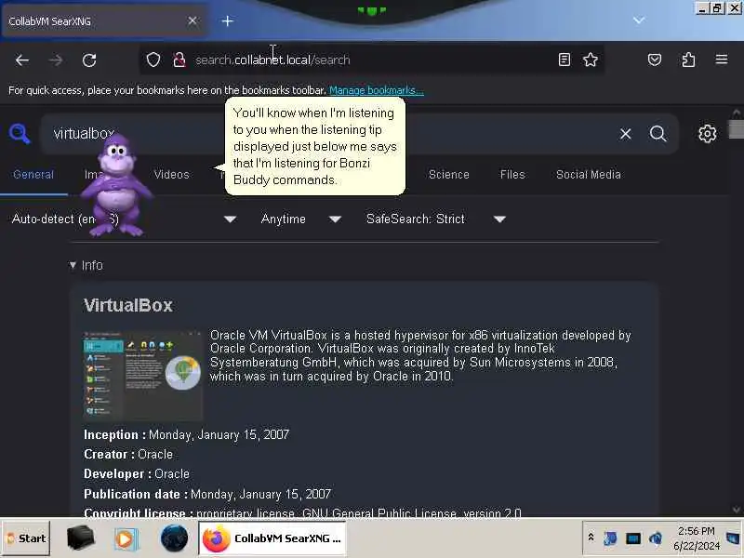Open a new browser tab with plus
The height and width of the screenshot is (558, 744).
pyautogui.click(x=227, y=20)
